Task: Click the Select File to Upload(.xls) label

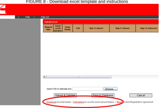Action: (x=59, y=89)
